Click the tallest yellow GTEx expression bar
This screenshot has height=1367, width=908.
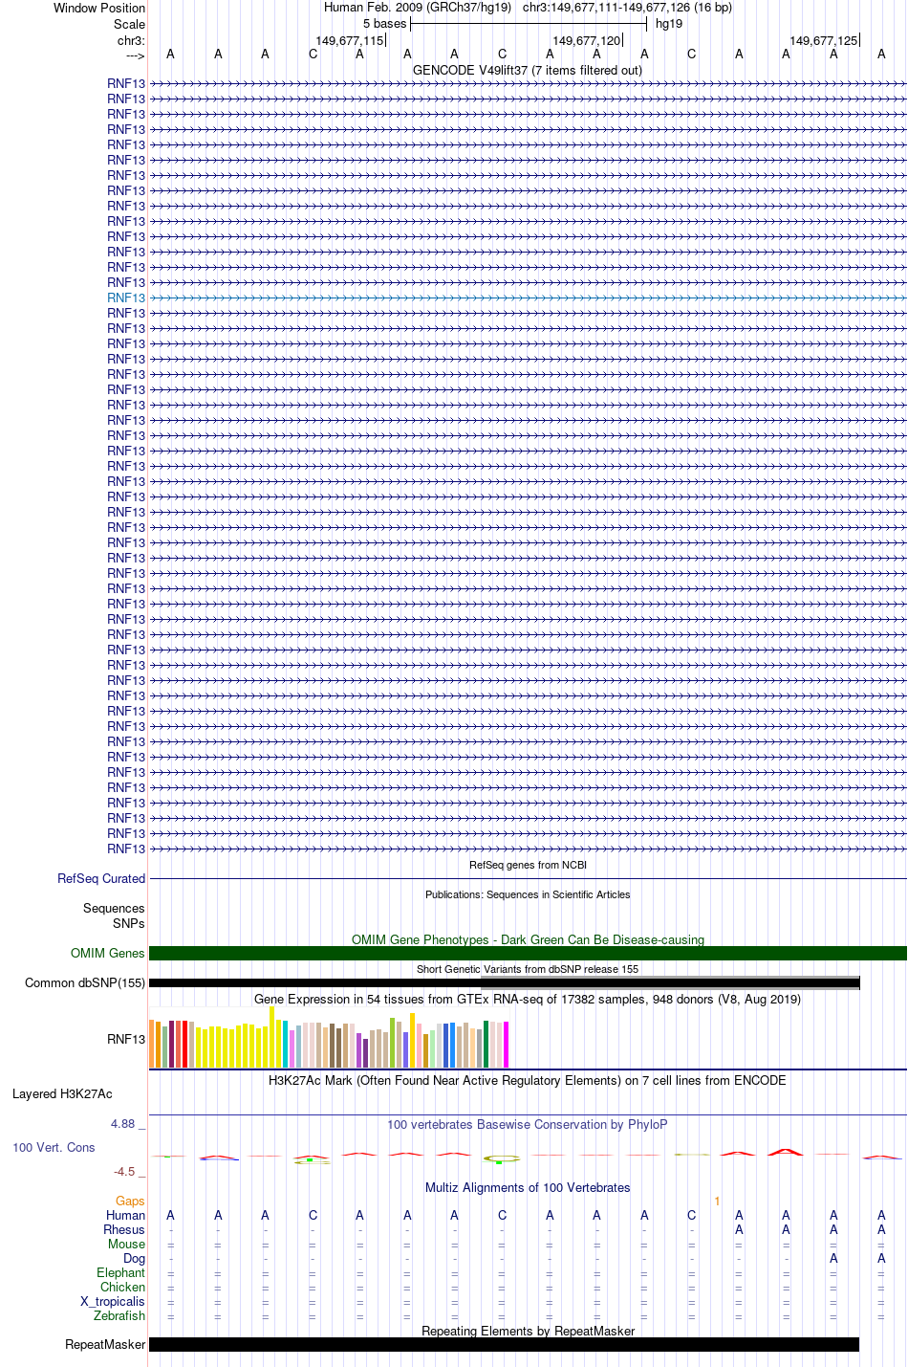(x=271, y=1036)
